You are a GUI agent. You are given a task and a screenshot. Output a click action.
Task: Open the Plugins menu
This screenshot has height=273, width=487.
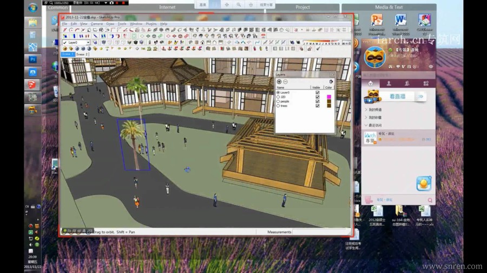pyautogui.click(x=152, y=24)
